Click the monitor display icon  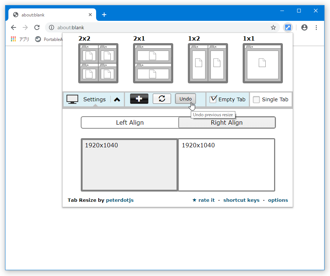point(72,99)
